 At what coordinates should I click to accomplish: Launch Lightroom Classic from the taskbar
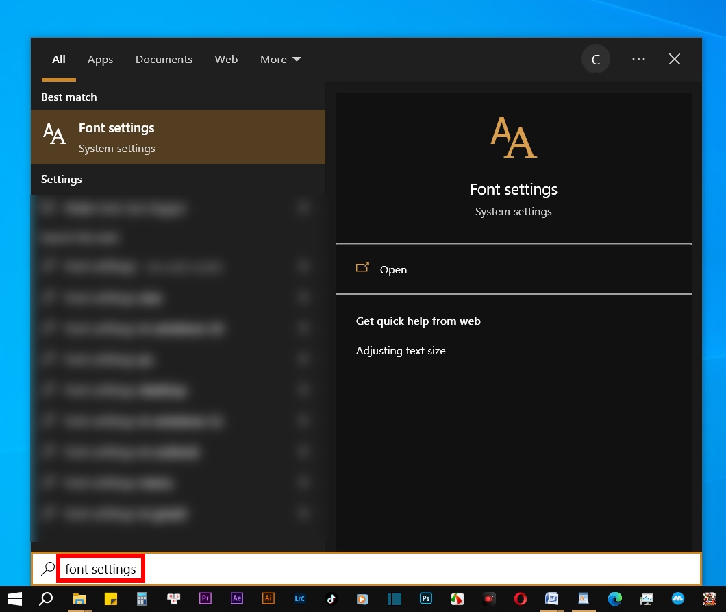[x=299, y=598]
